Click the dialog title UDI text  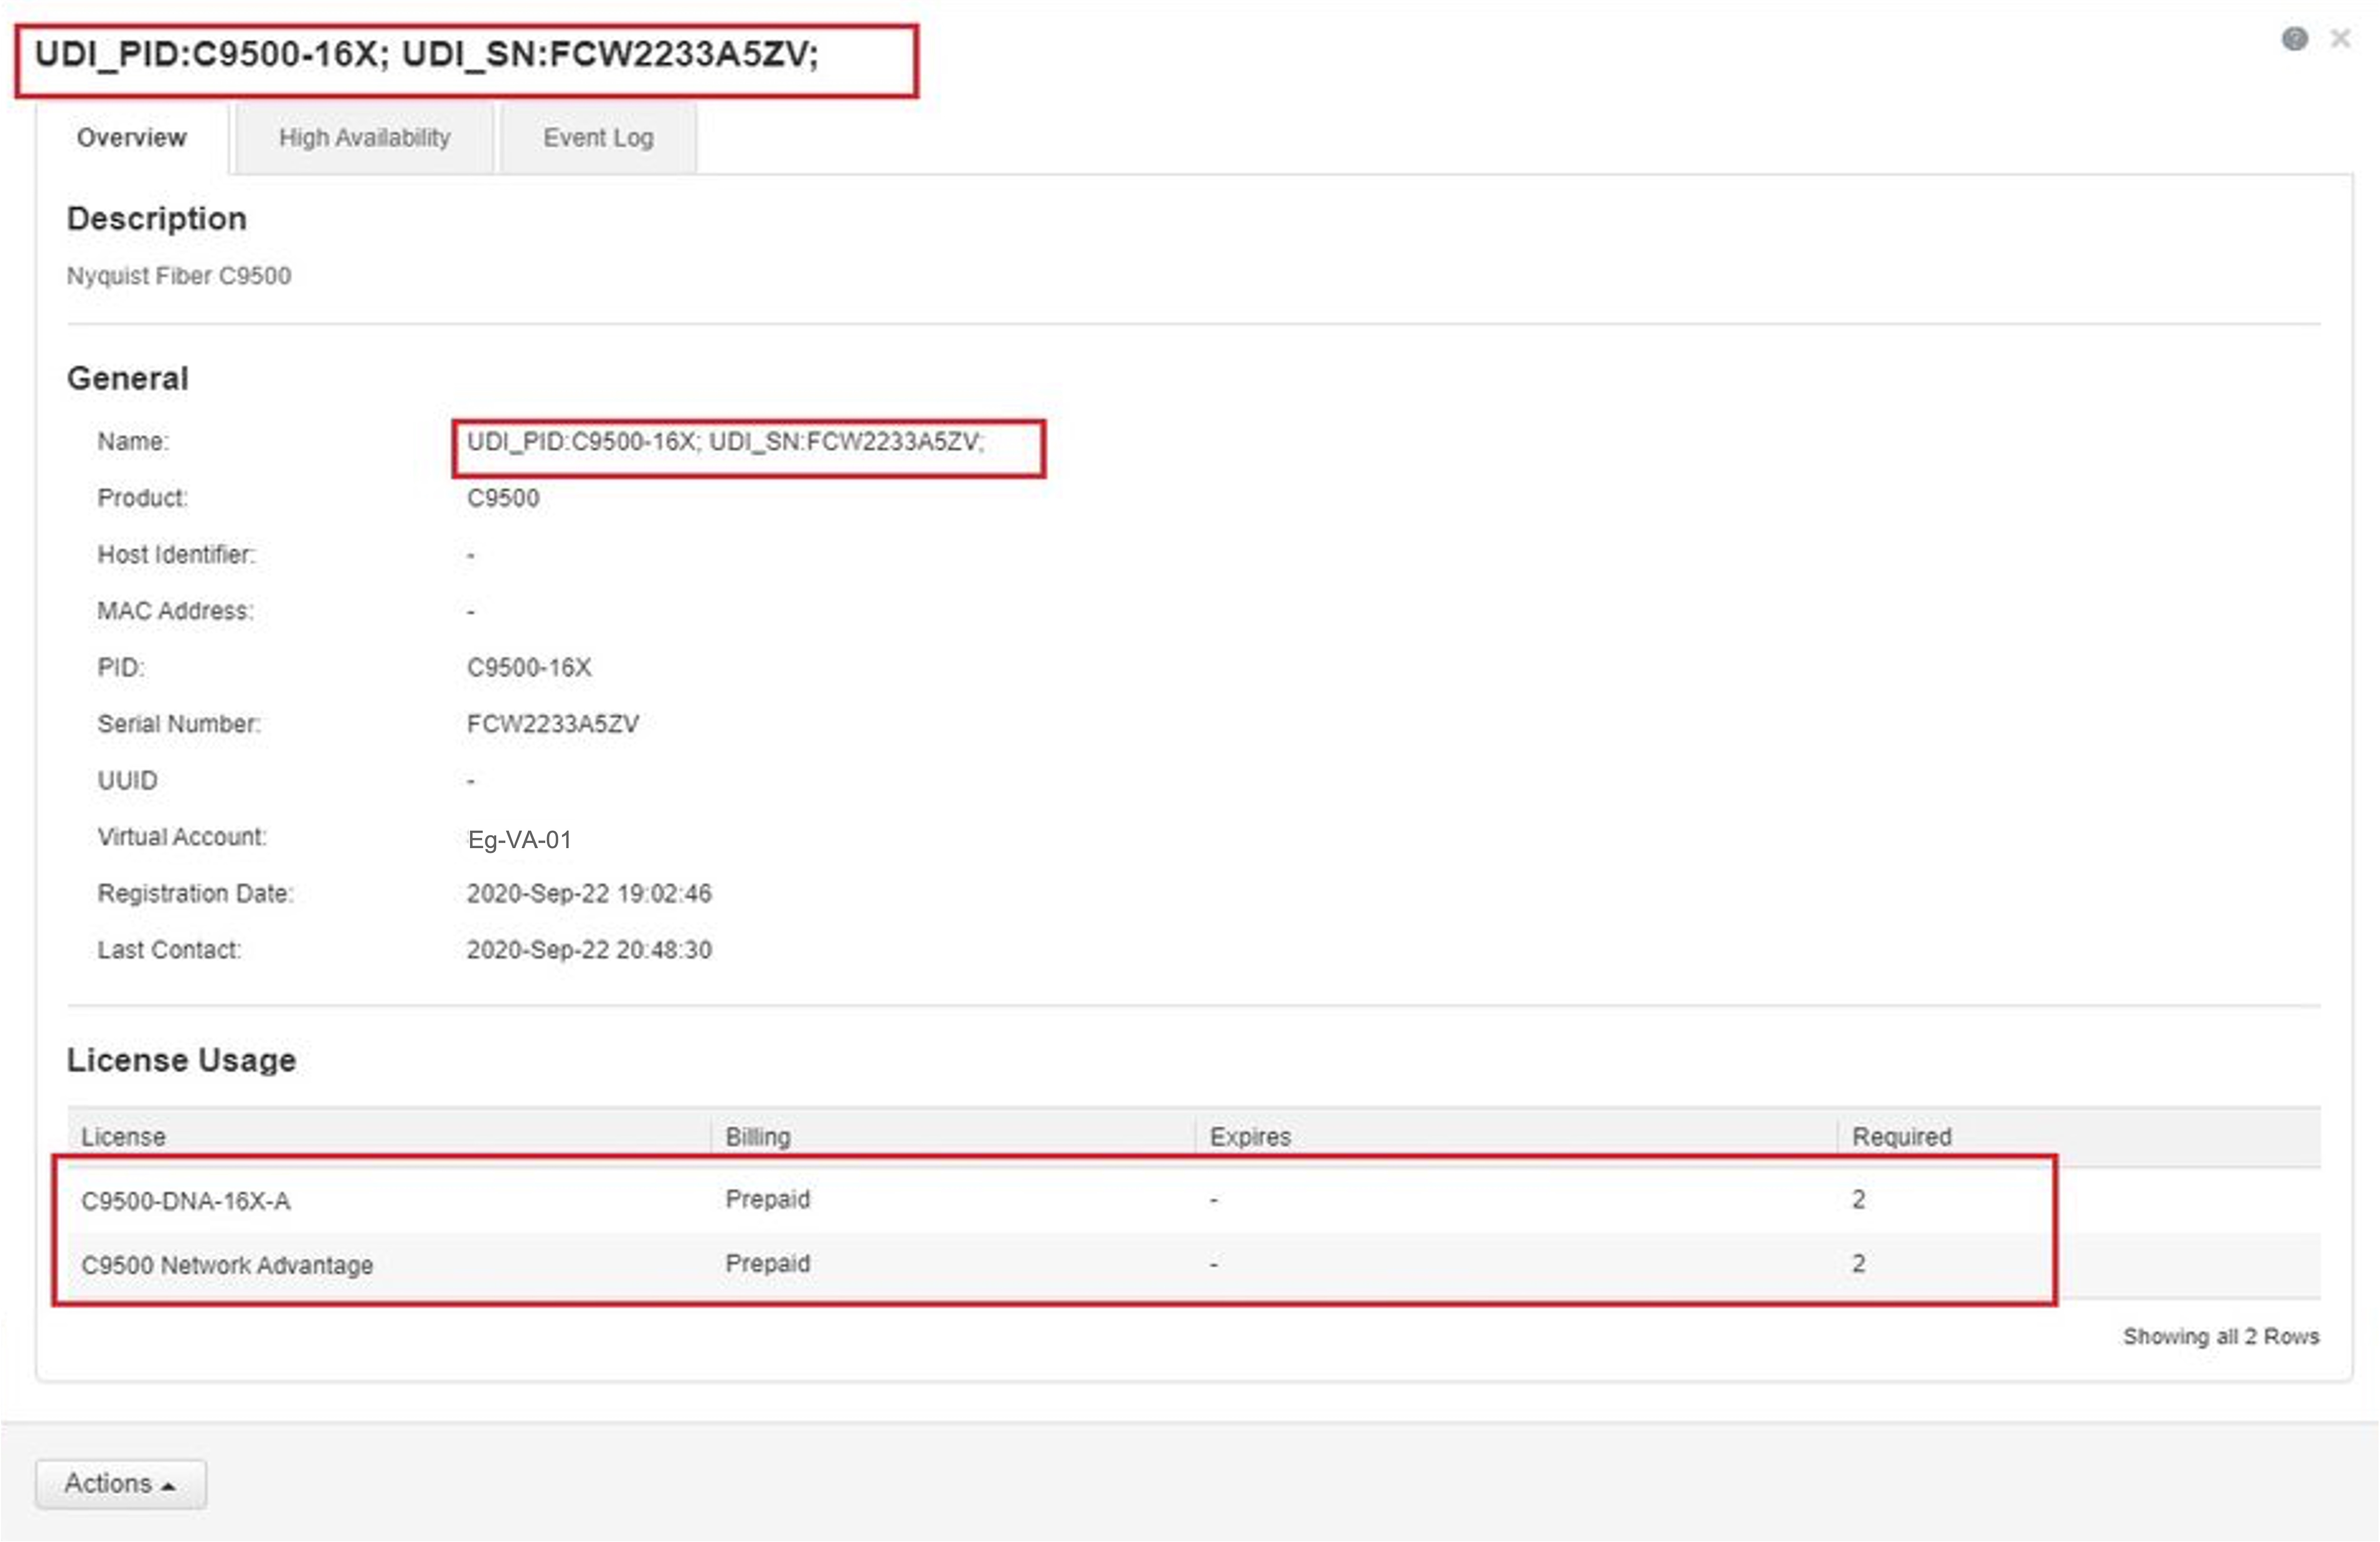coord(426,54)
